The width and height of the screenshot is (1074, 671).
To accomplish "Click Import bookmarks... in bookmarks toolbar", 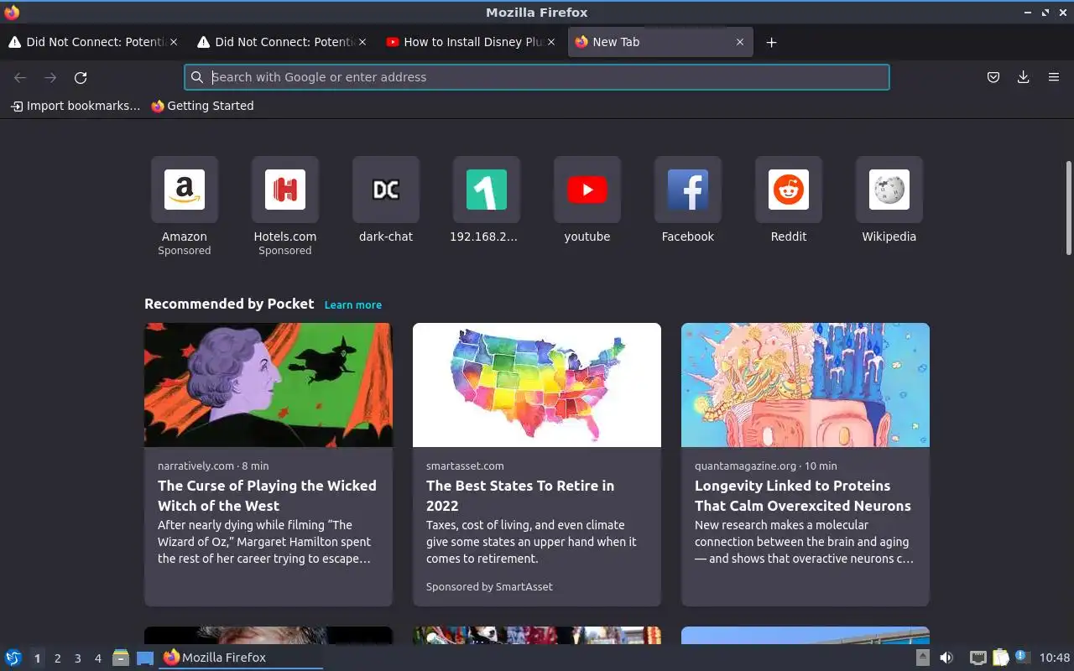I will tap(76, 106).
